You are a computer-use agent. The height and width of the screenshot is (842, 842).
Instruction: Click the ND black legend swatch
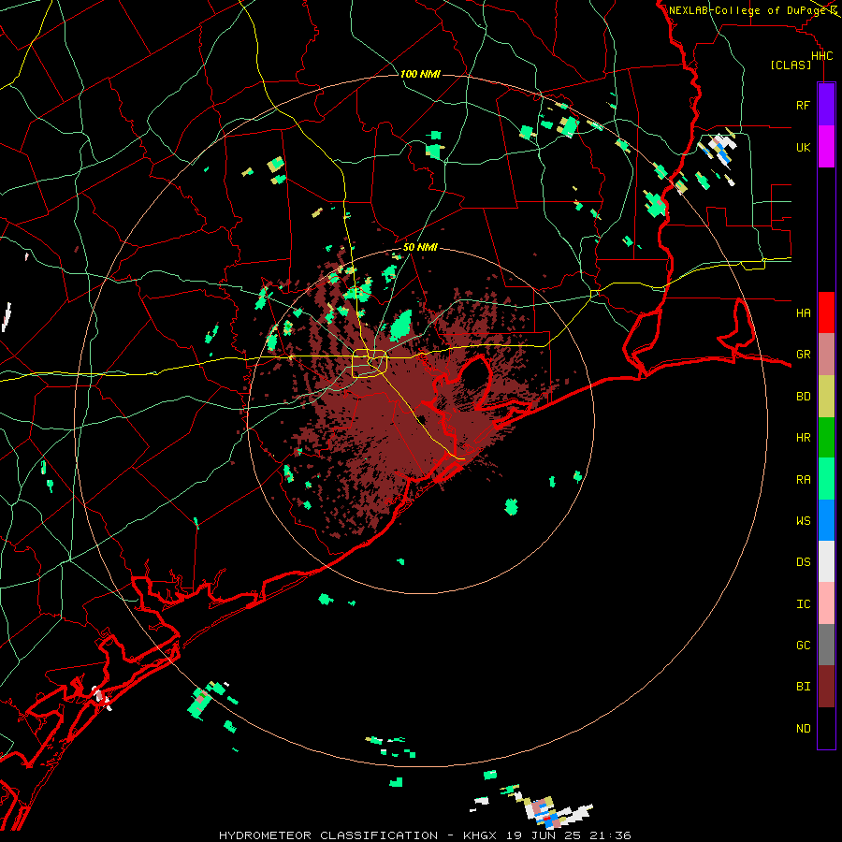tap(826, 728)
